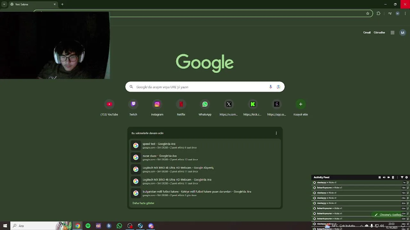This screenshot has height=230, width=410.
Task: Open the Chrome profile avatar in toolbar
Action: [x=398, y=13]
